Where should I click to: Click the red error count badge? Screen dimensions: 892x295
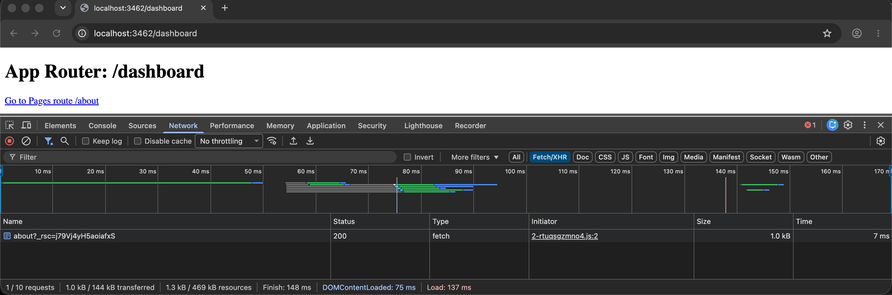(x=810, y=125)
